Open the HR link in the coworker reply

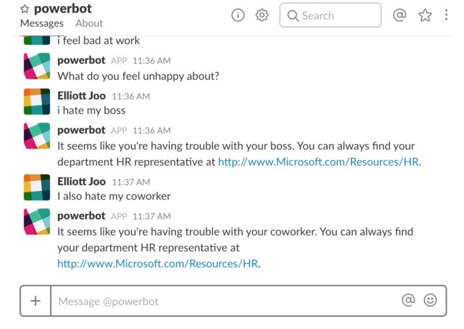[x=158, y=264]
